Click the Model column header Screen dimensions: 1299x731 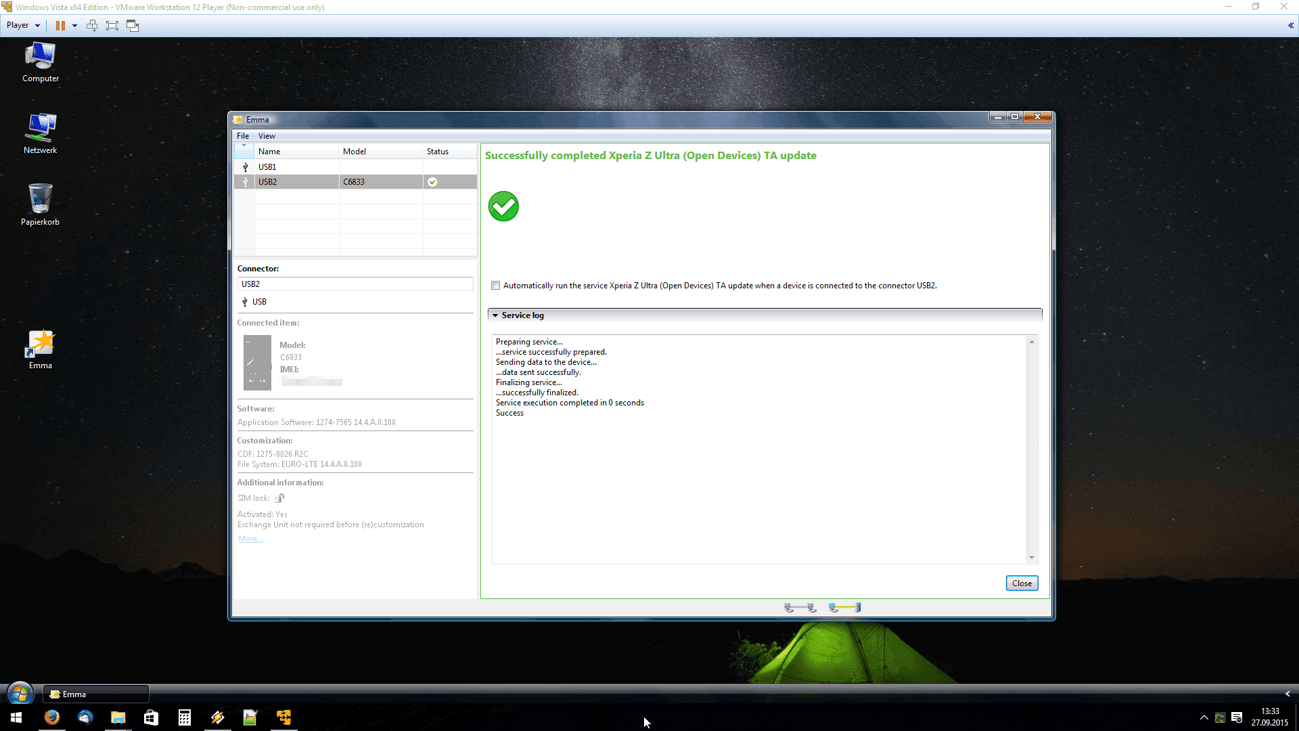click(381, 152)
